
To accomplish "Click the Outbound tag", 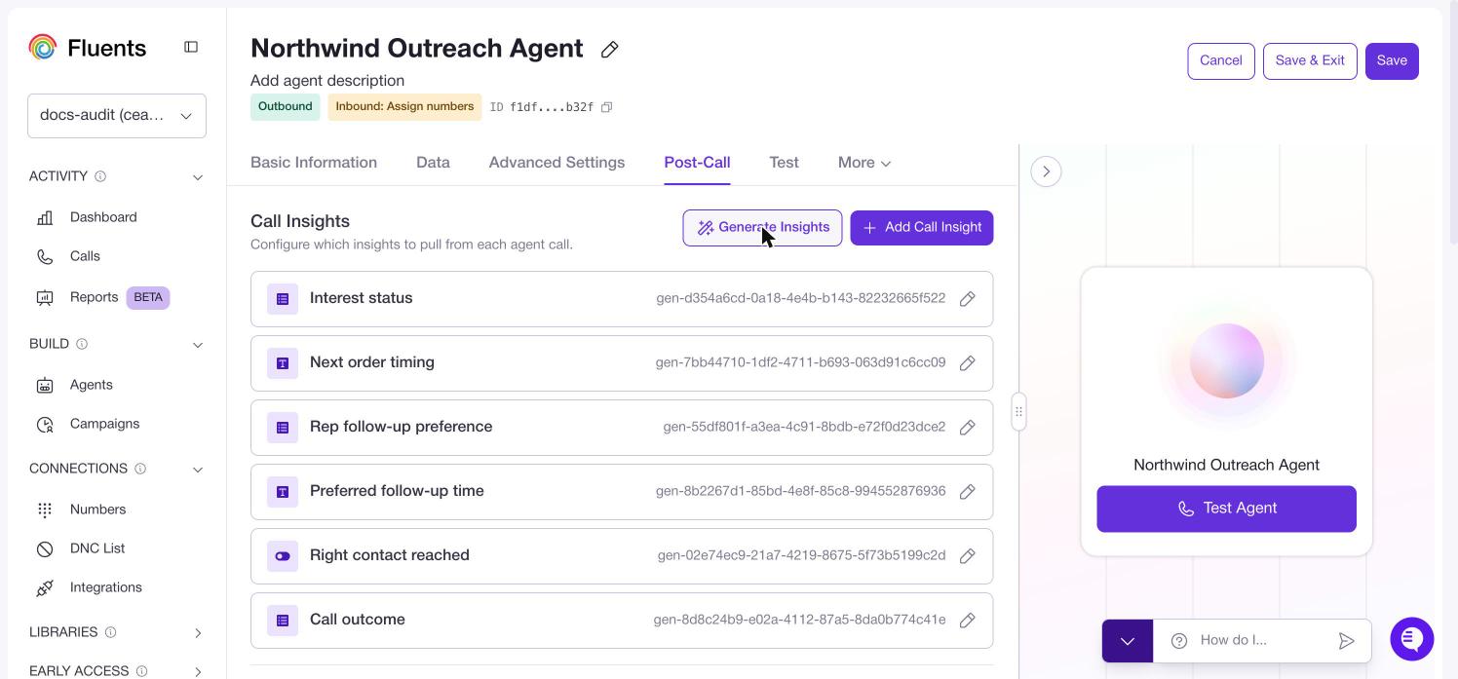I will click(286, 107).
